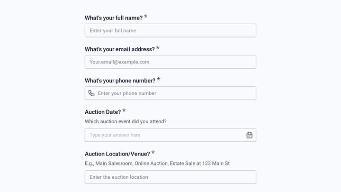This screenshot has width=341, height=192.
Task: Click the "What's your full name?" label
Action: (114, 18)
